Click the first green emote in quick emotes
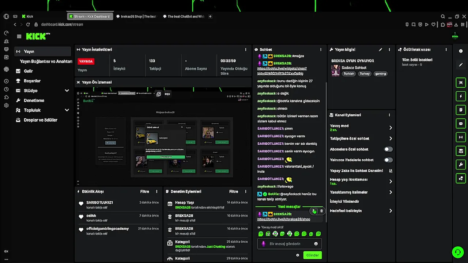Viewport: 468px width, 263px height. (x=261, y=234)
